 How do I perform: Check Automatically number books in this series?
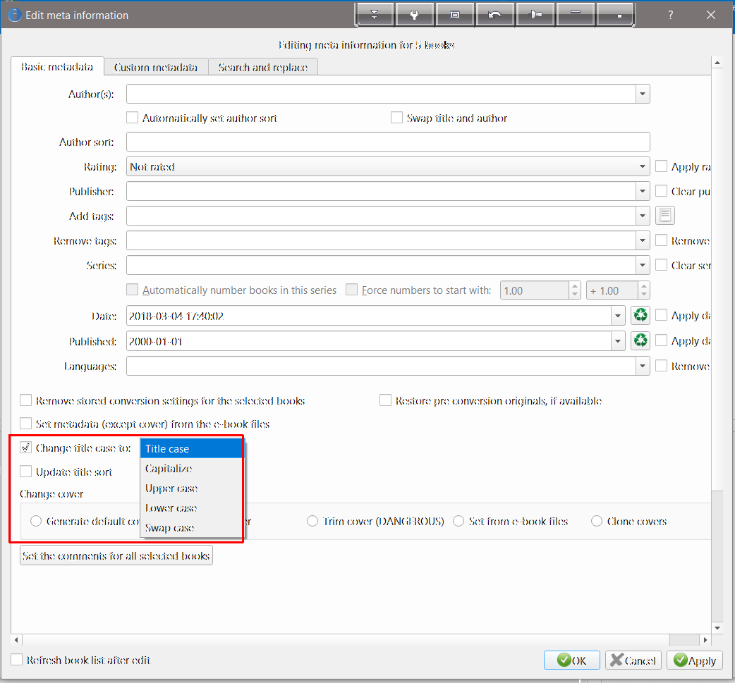[132, 290]
